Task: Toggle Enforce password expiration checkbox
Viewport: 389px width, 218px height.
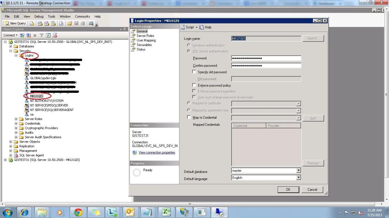Action: (194, 91)
